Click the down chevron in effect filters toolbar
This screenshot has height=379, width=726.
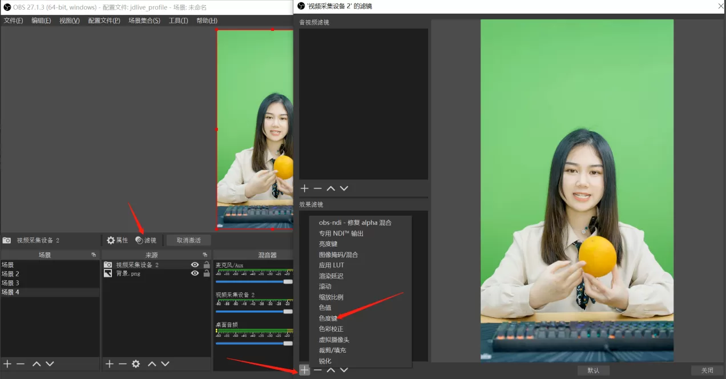click(344, 370)
